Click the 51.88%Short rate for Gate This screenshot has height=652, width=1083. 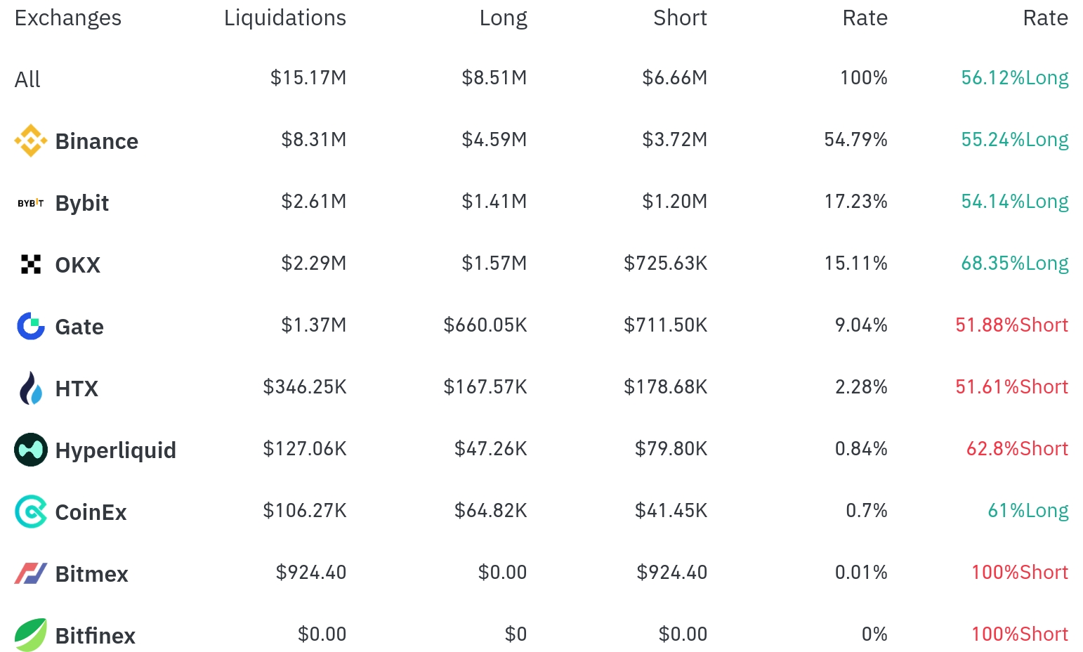(x=1011, y=325)
